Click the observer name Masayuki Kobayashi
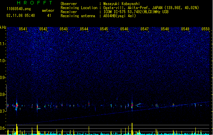213x135 pixels. click(122, 4)
